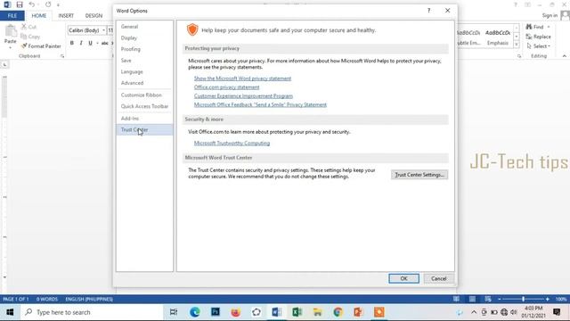This screenshot has width=570, height=321.
Task: Open Show the Microsoft Word privacy statement link
Action: point(242,78)
